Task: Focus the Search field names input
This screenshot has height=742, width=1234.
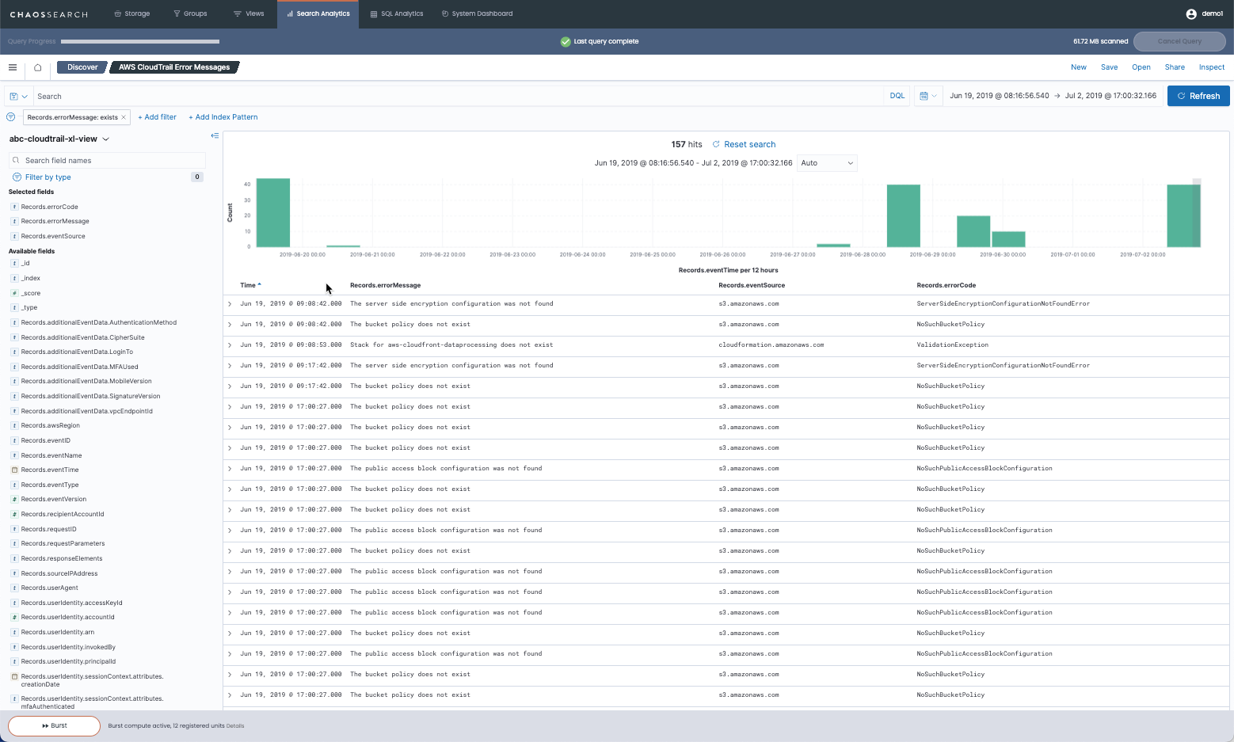Action: click(107, 160)
